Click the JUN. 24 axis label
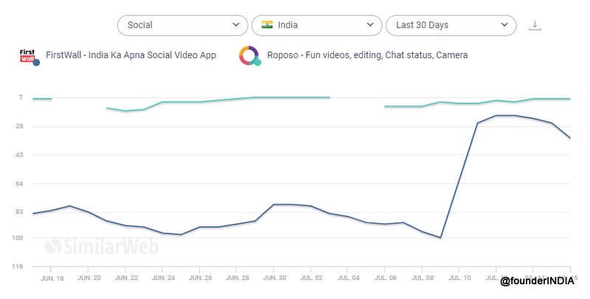The width and height of the screenshot is (590, 299). [163, 278]
